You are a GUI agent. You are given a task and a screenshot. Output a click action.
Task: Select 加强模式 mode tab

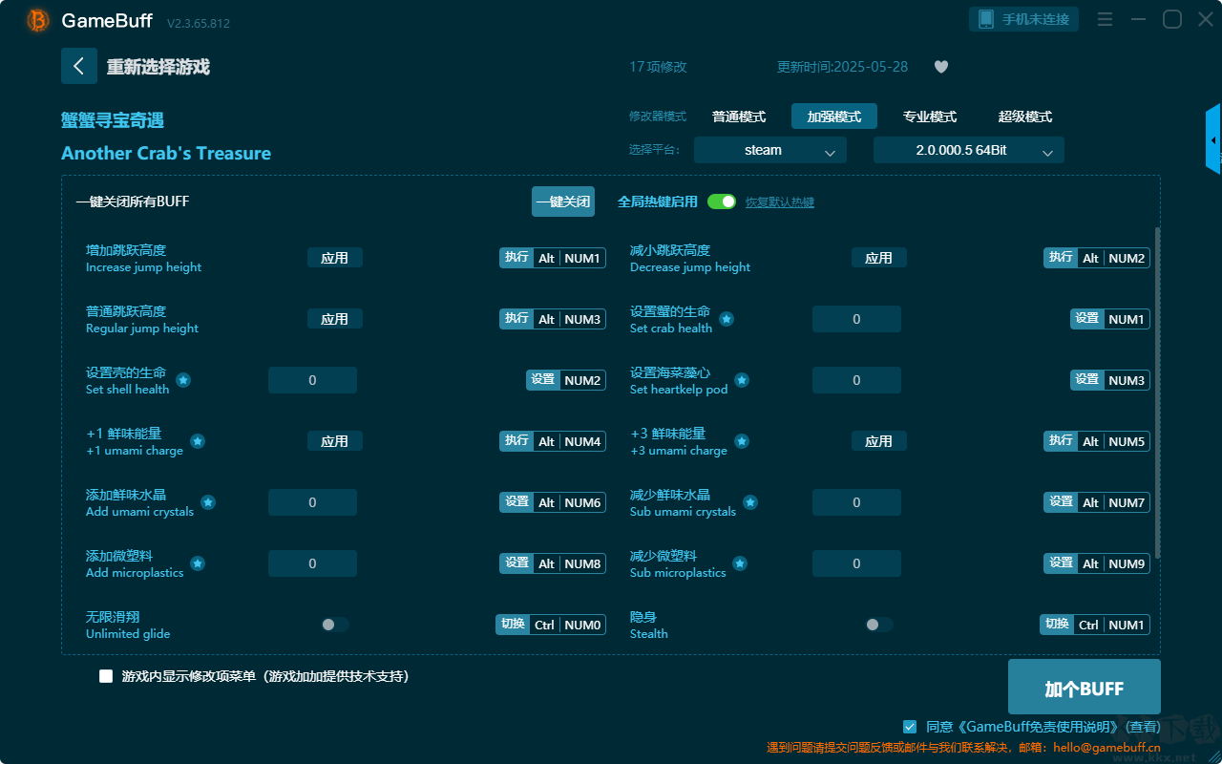click(x=834, y=117)
